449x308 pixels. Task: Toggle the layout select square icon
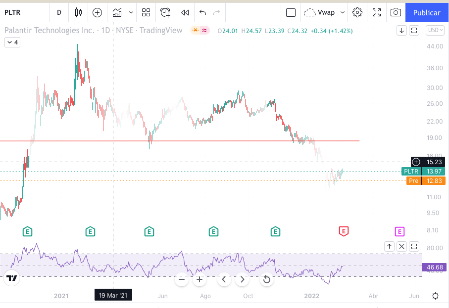click(291, 12)
